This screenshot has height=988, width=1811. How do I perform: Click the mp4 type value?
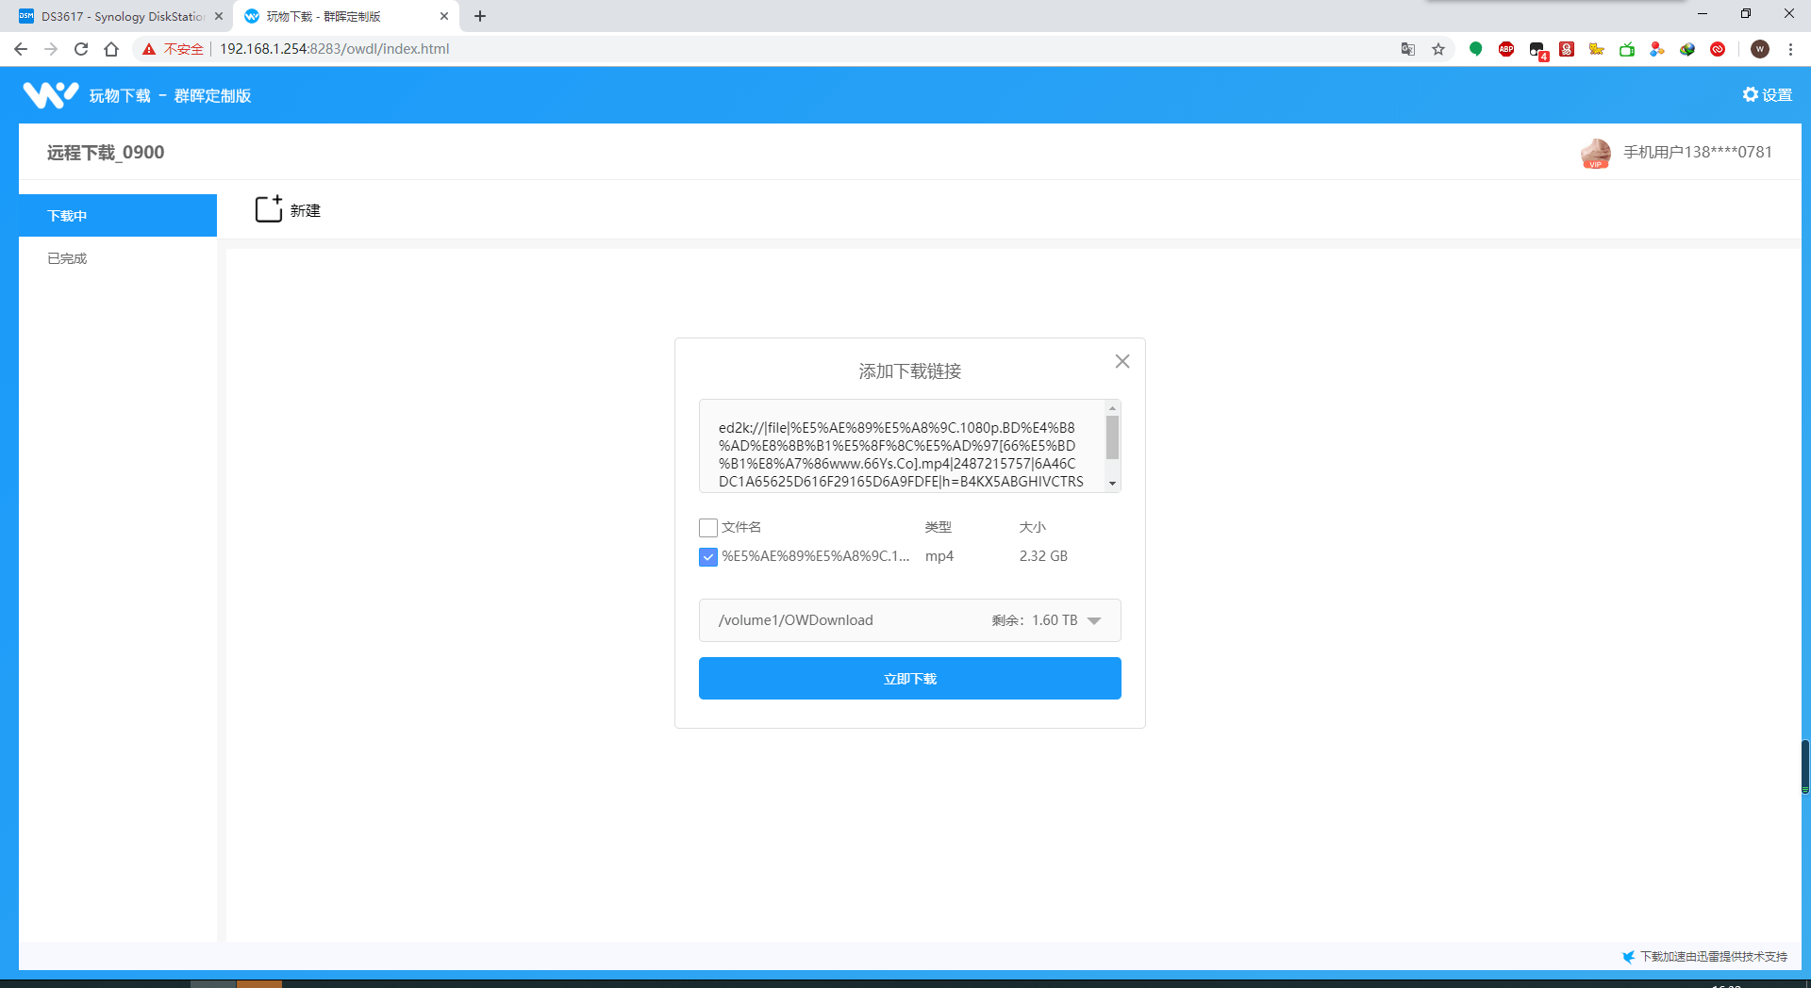point(939,556)
